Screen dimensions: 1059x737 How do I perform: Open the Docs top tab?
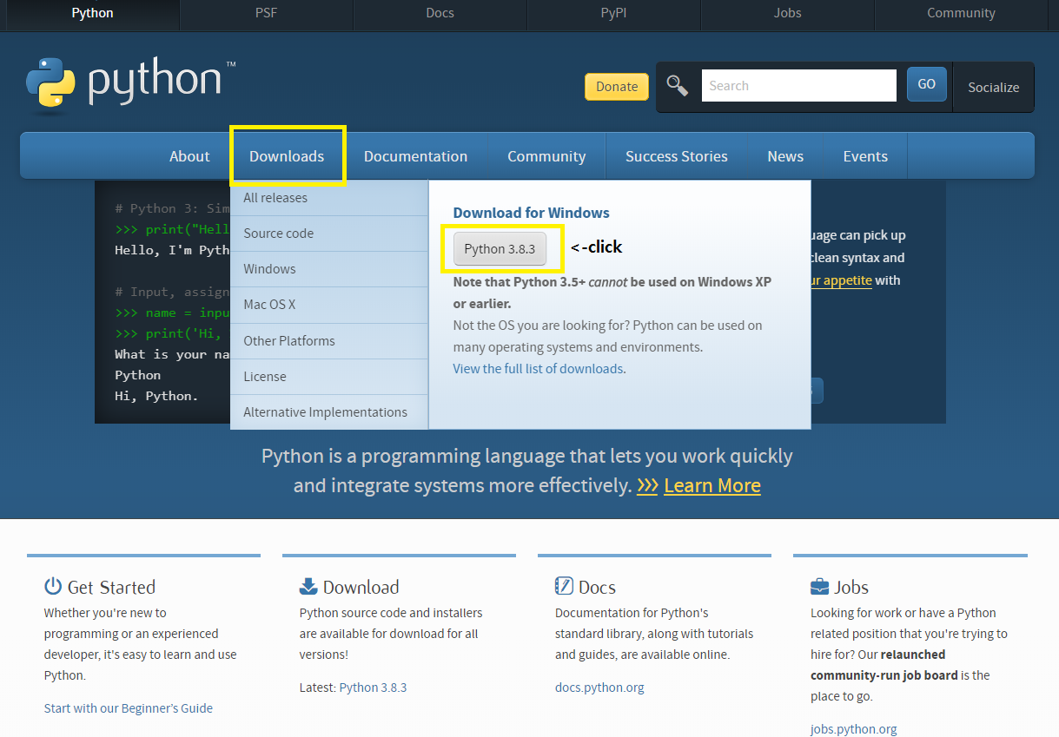pos(440,13)
